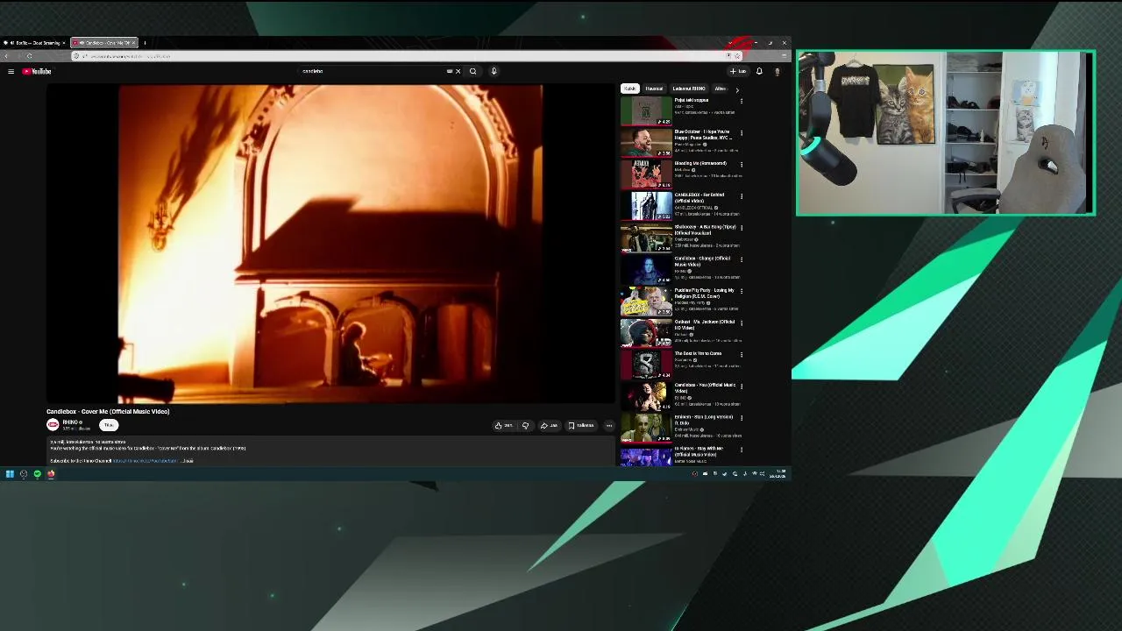
Task: Open the RHINO channel name link
Action: pyautogui.click(x=72, y=422)
